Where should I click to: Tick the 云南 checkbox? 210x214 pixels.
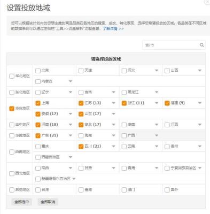[x=124, y=147]
